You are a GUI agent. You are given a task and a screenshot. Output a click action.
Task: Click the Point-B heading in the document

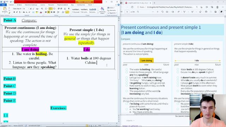pyautogui.click(x=10, y=79)
